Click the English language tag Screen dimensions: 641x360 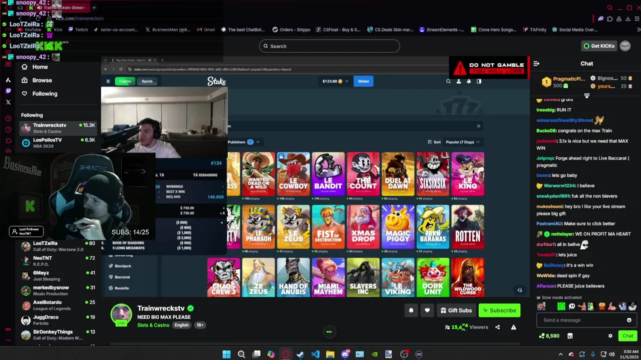point(181,325)
